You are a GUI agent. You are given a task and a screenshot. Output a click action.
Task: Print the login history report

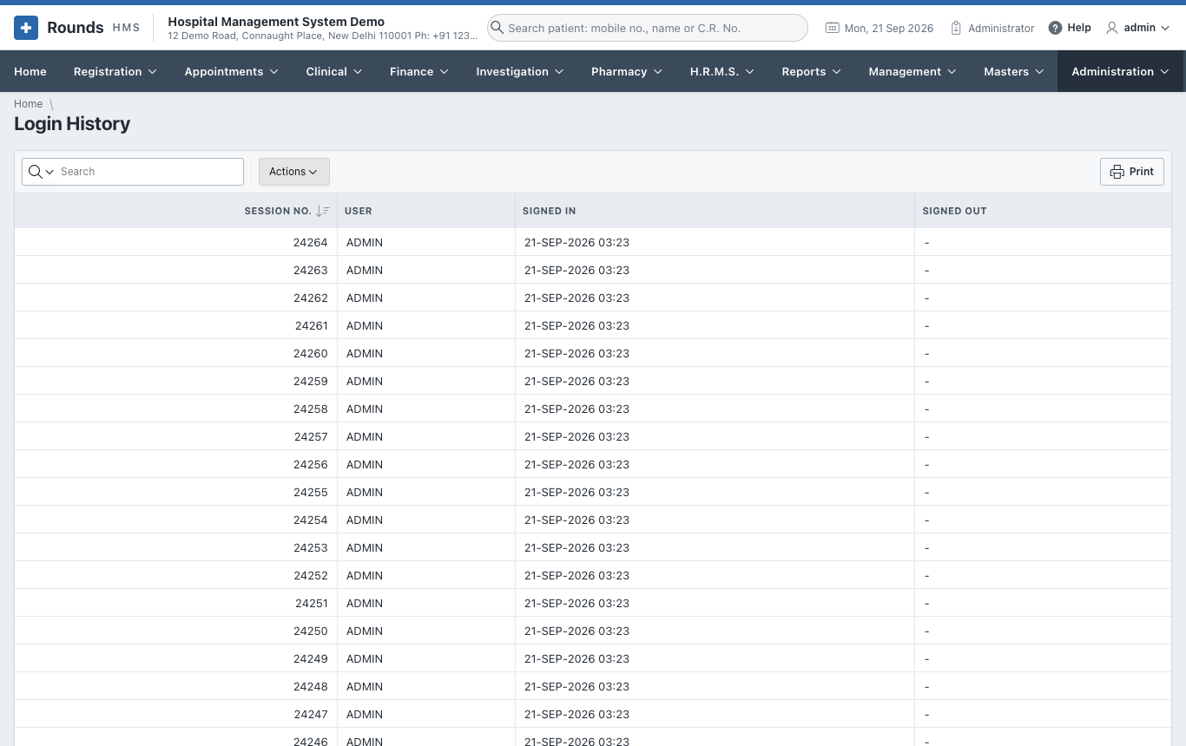[1131, 172]
